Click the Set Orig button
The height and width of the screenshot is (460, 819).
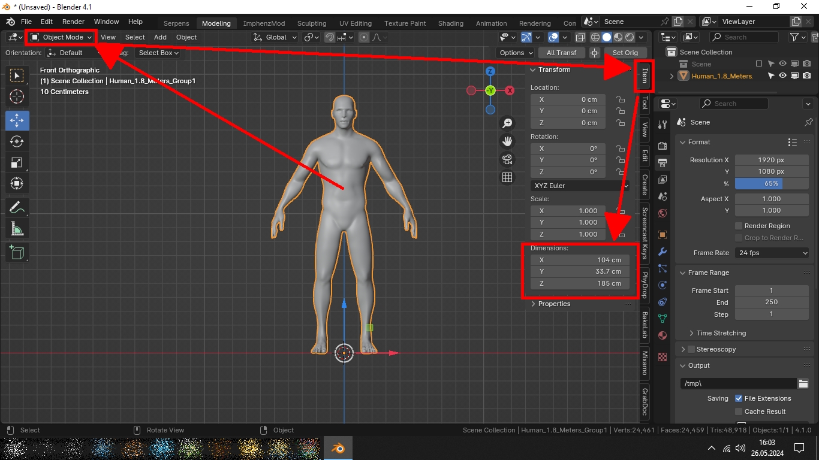pos(625,53)
